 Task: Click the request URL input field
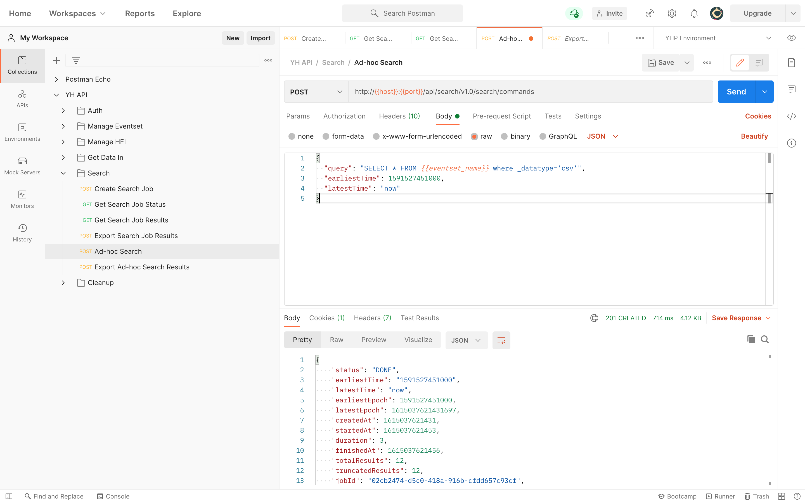tap(531, 92)
